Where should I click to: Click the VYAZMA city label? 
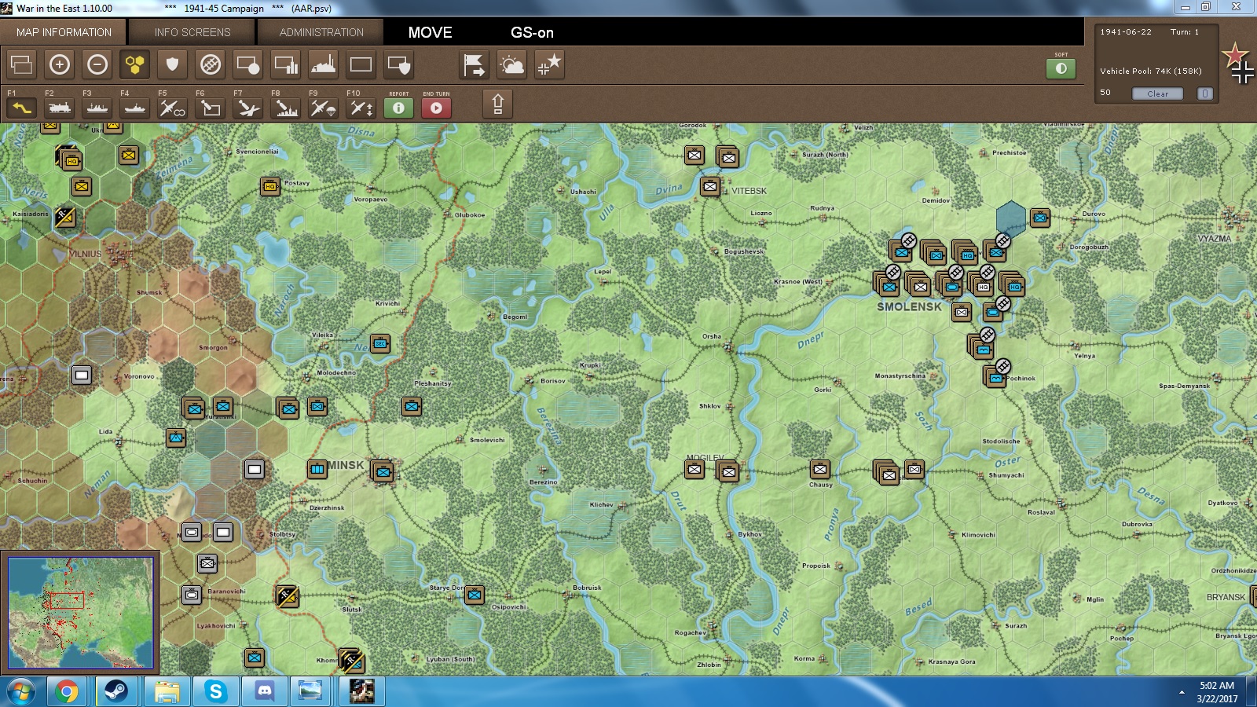pyautogui.click(x=1215, y=239)
